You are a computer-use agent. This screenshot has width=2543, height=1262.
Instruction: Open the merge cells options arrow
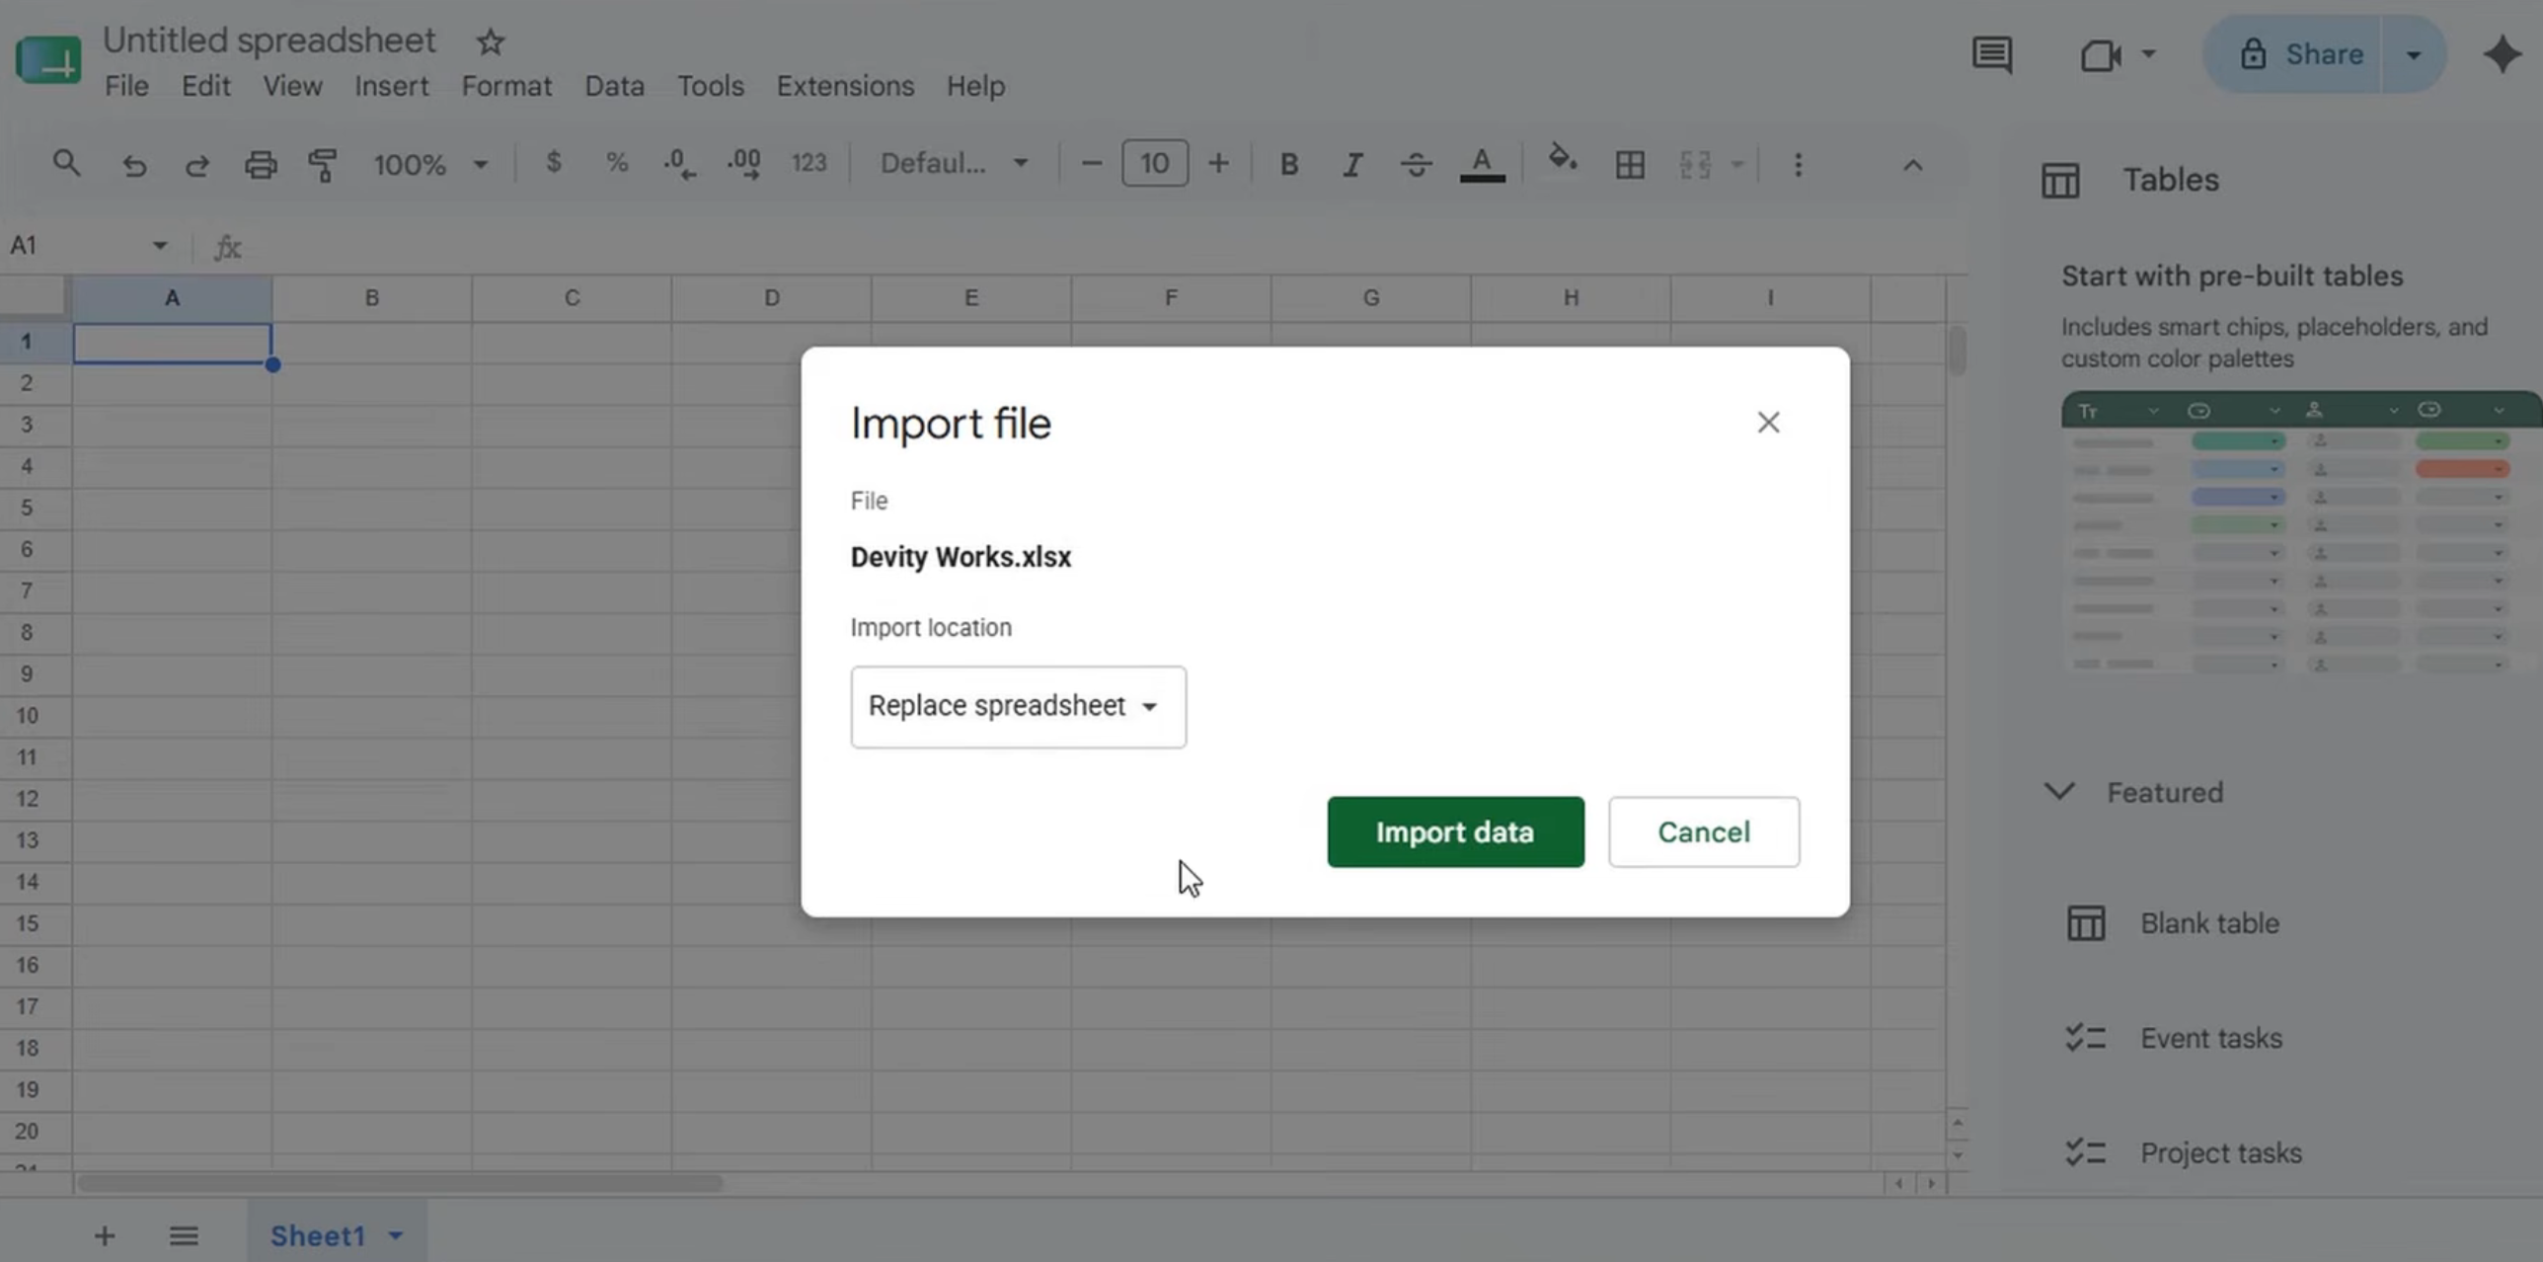1737,164
